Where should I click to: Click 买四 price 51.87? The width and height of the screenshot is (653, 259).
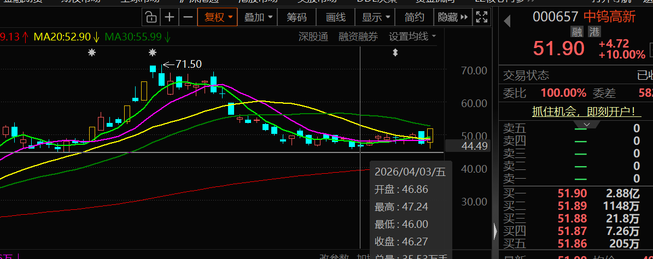pyautogui.click(x=573, y=231)
